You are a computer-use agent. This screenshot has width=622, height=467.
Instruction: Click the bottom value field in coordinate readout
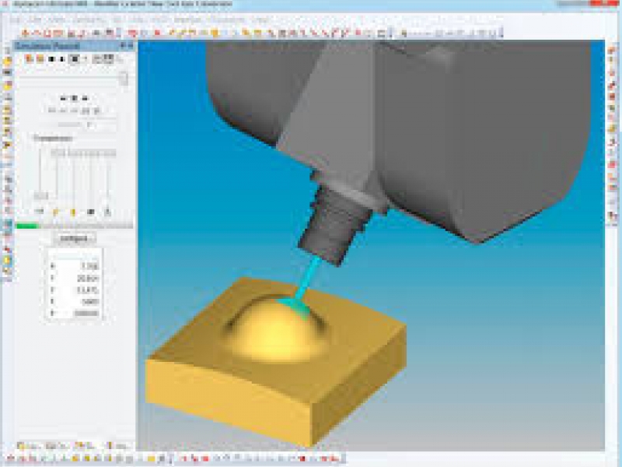(x=86, y=314)
